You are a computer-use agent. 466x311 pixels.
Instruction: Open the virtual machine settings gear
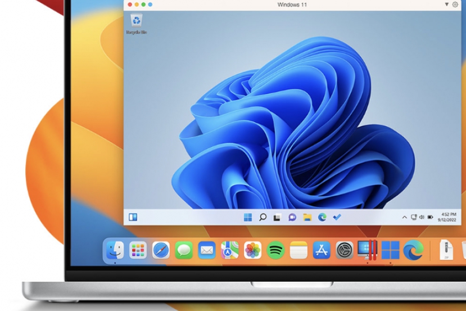click(x=455, y=4)
